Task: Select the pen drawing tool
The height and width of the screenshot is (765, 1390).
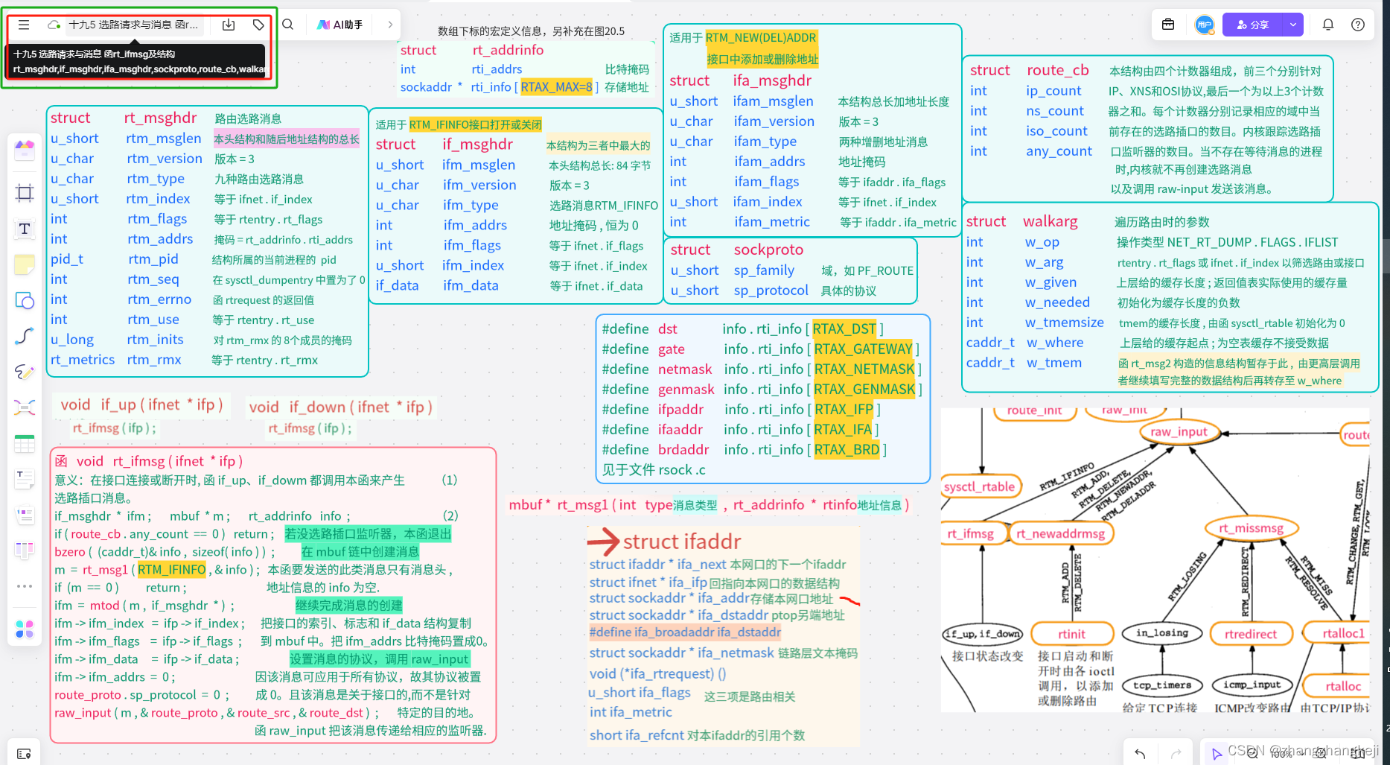Action: (25, 372)
